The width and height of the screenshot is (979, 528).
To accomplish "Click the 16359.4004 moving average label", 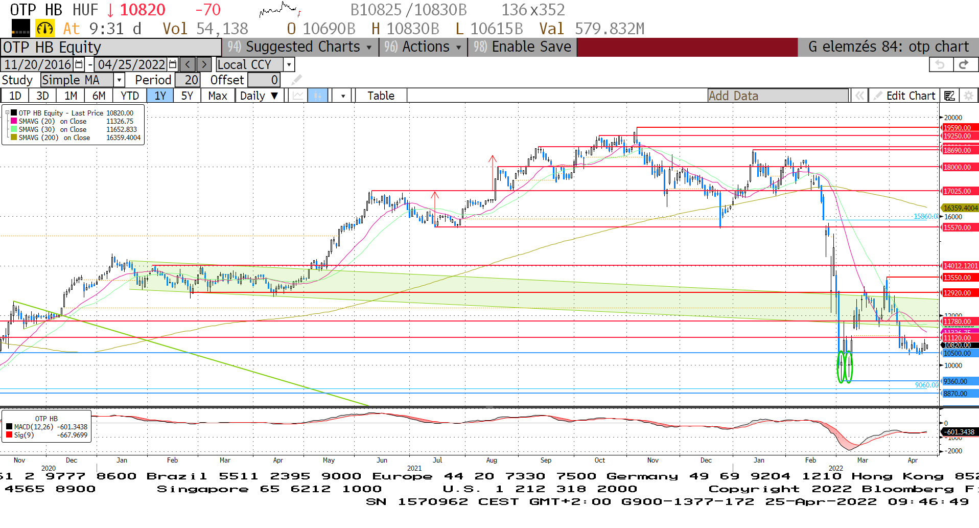I will click(960, 208).
